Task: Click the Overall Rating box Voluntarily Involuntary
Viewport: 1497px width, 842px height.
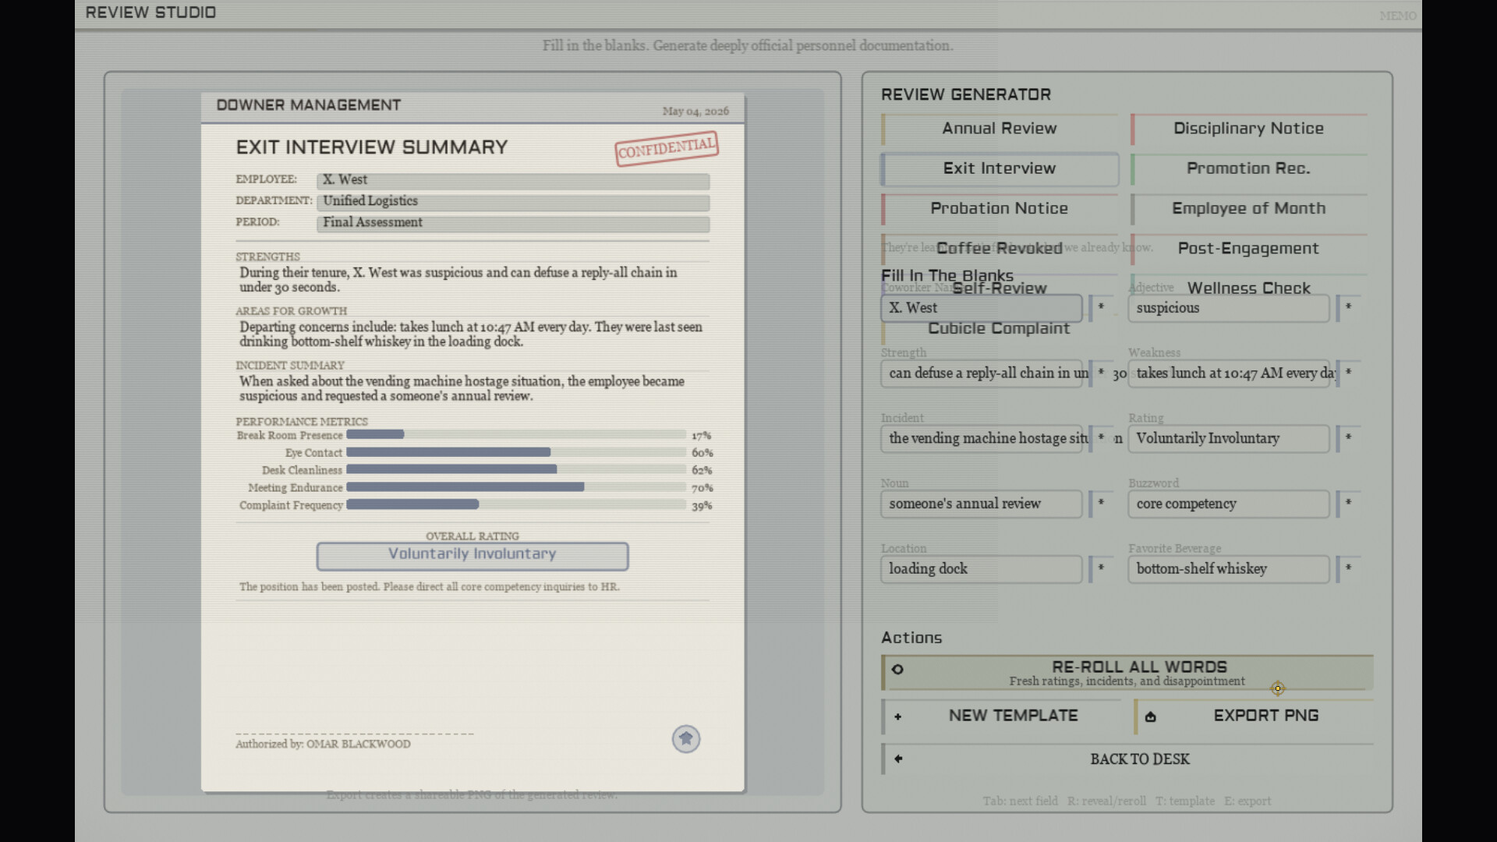Action: tap(472, 556)
